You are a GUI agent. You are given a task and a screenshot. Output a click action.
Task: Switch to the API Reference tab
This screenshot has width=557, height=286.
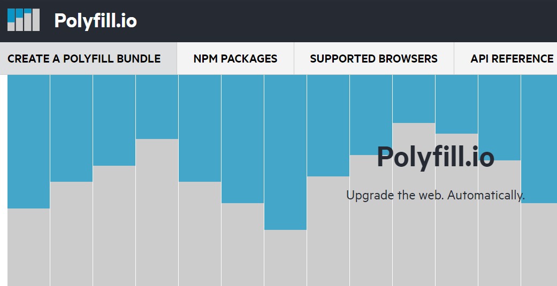[512, 59]
